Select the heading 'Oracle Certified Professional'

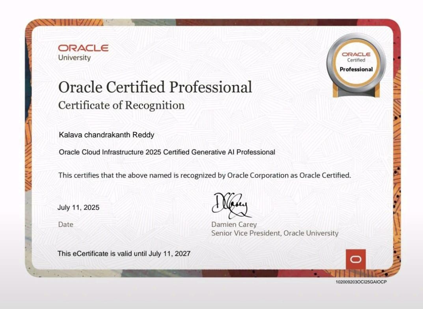155,87
